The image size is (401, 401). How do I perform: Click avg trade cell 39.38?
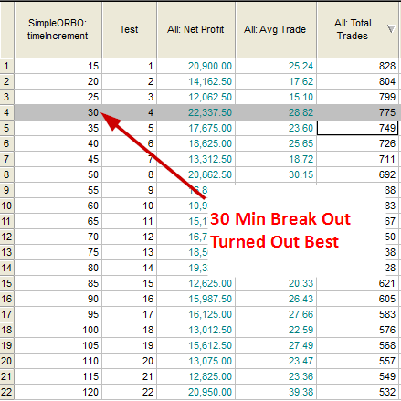point(276,392)
